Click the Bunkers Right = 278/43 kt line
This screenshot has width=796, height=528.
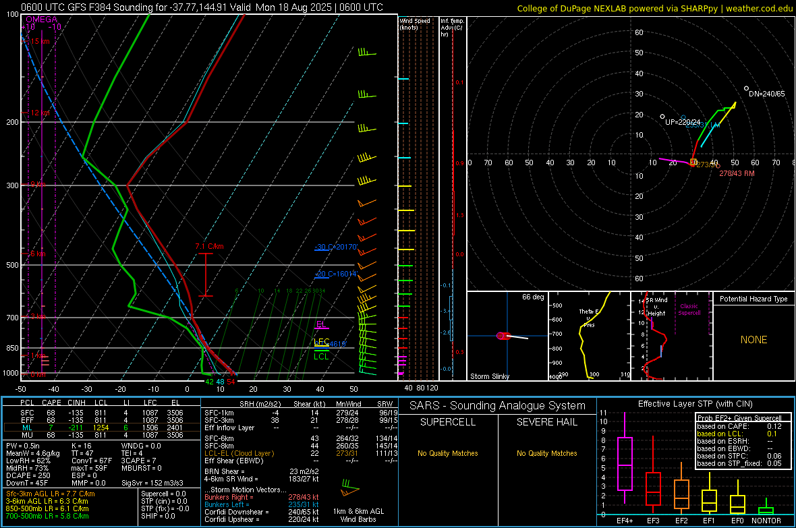click(262, 497)
